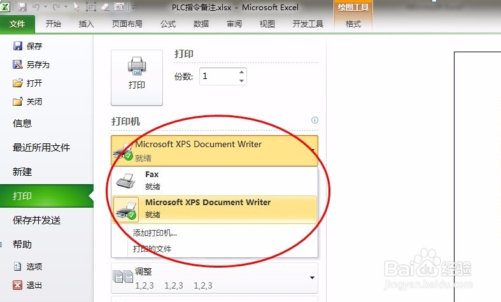
Task: Click 添加打印机... option
Action: click(155, 233)
